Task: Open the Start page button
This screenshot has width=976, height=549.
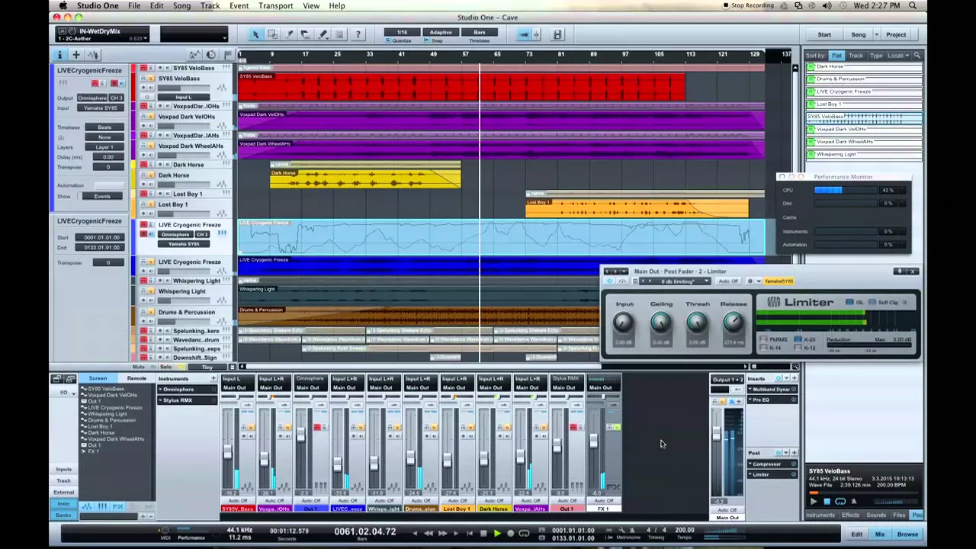Action: click(x=824, y=34)
